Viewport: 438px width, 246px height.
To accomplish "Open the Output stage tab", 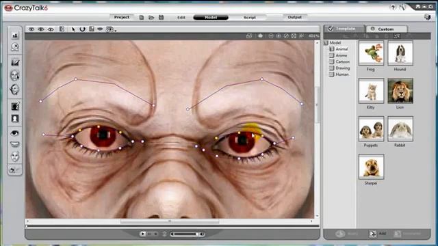I will pyautogui.click(x=295, y=17).
